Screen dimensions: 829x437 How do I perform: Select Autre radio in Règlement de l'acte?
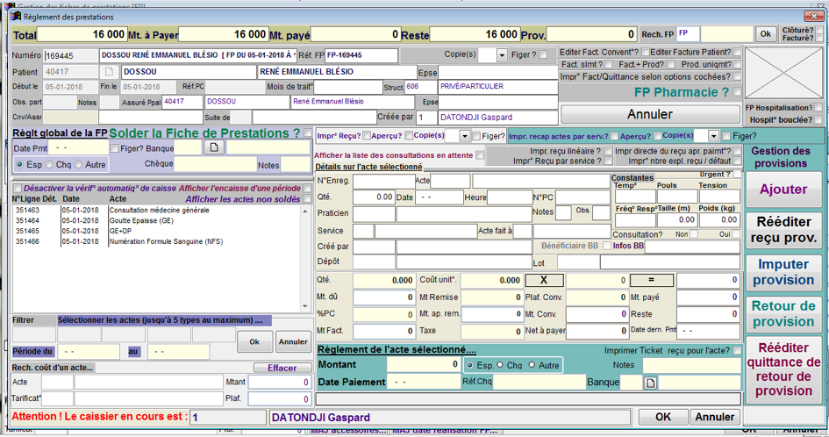click(x=531, y=365)
